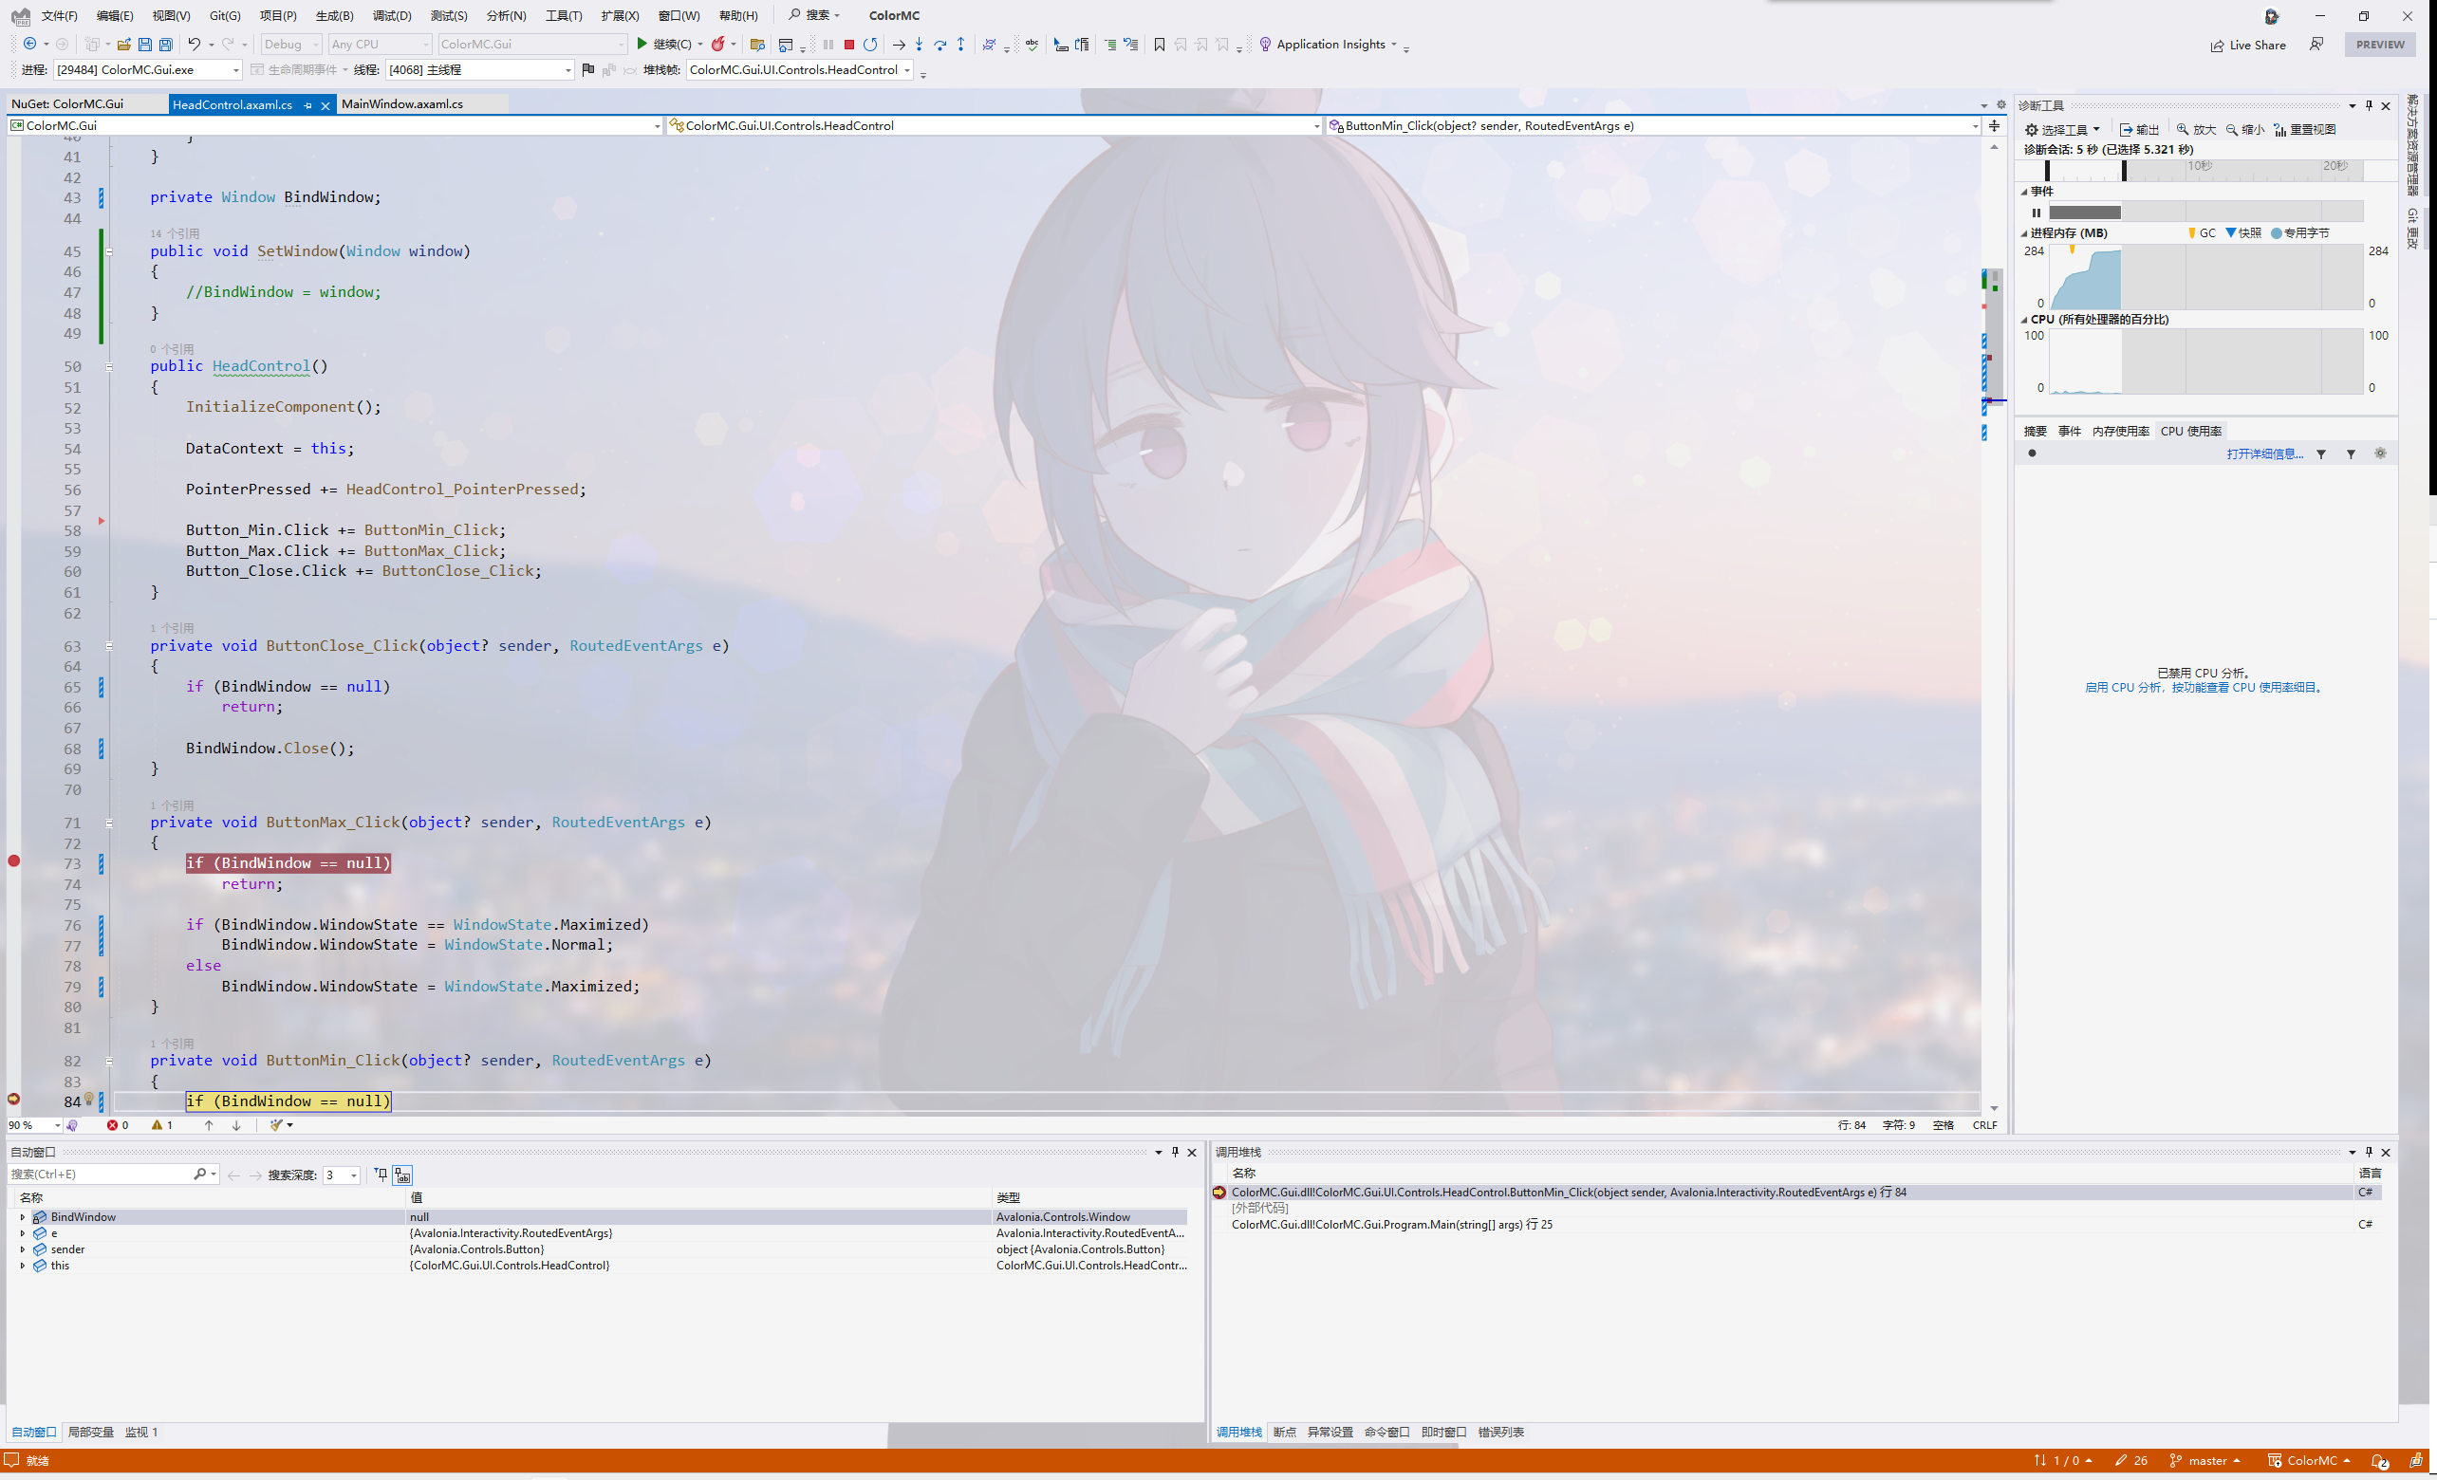
Task: Click the 打开详细信息 link
Action: click(x=2265, y=453)
